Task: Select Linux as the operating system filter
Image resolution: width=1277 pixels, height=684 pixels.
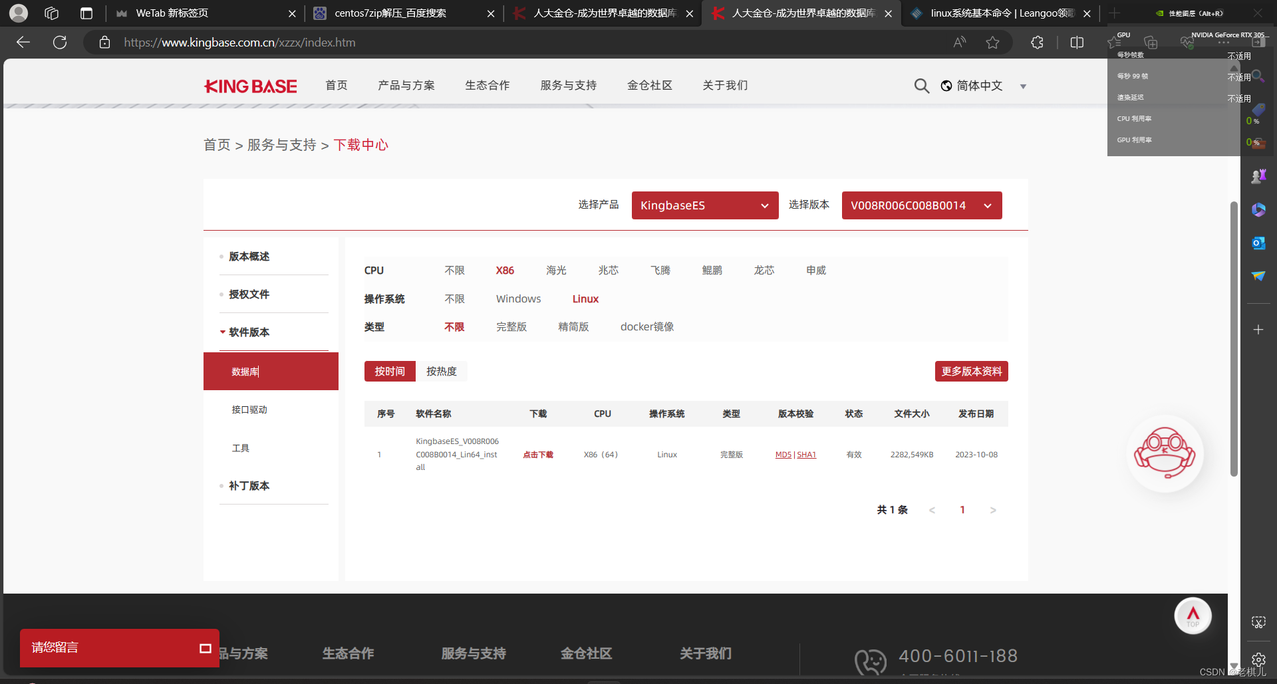Action: pyautogui.click(x=585, y=298)
